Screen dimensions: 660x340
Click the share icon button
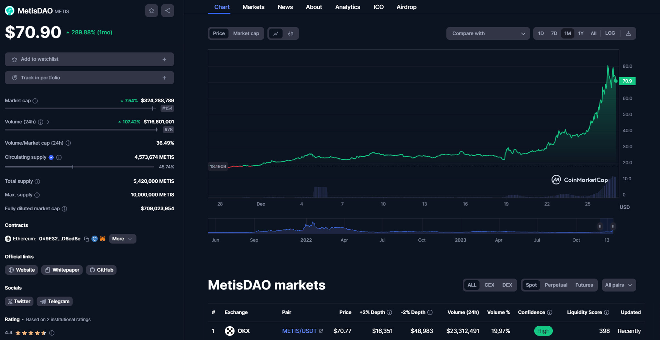[168, 11]
